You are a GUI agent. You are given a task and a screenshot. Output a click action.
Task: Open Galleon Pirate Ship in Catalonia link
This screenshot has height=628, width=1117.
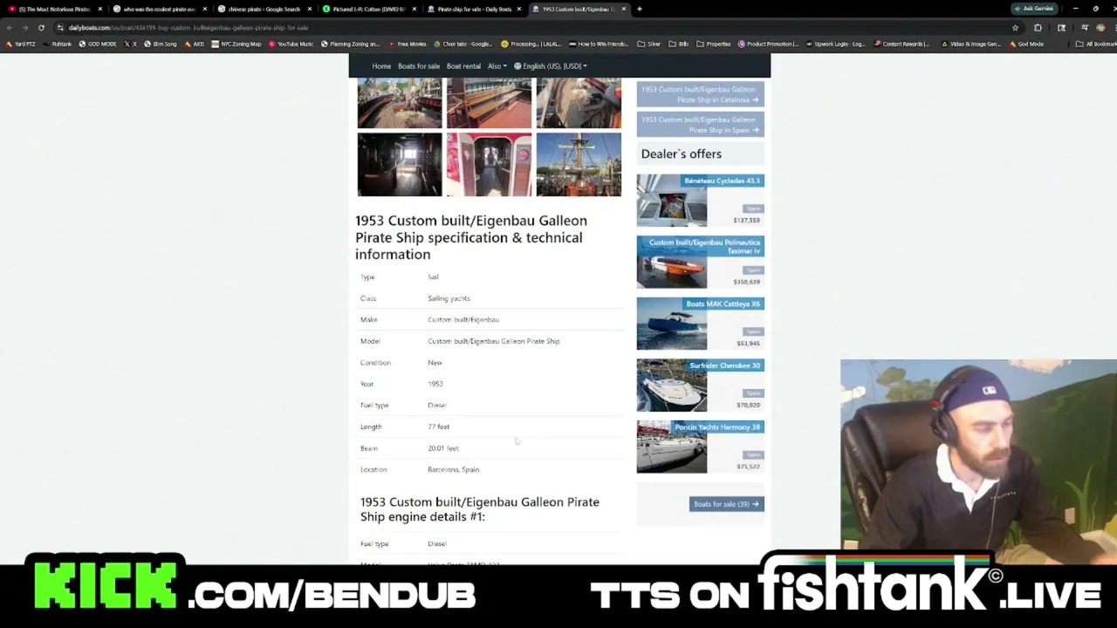tap(700, 94)
